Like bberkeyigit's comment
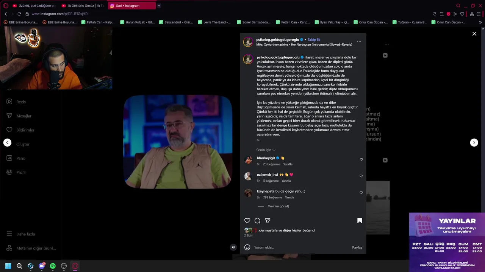 pyautogui.click(x=361, y=159)
